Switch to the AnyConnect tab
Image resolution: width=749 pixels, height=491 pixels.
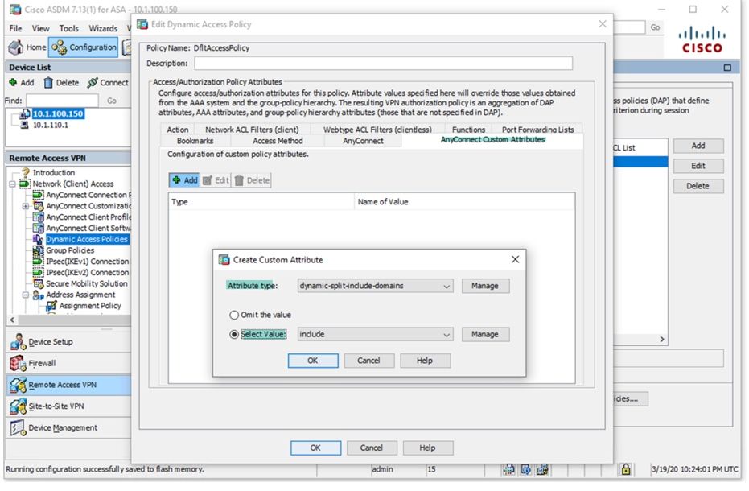pyautogui.click(x=363, y=141)
